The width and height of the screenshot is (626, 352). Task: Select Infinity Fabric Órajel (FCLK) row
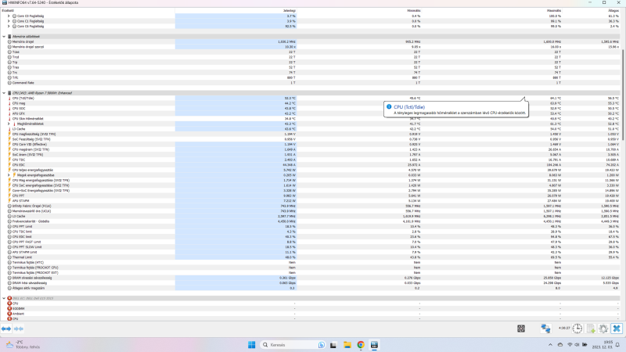coord(311,206)
